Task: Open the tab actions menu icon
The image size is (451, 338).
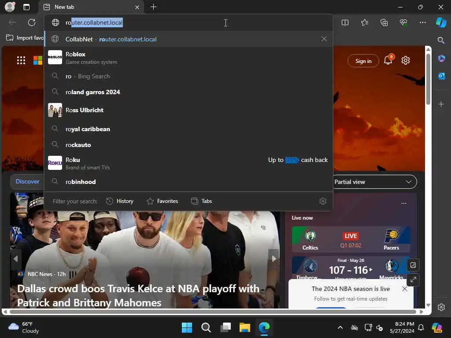Action: (26, 7)
